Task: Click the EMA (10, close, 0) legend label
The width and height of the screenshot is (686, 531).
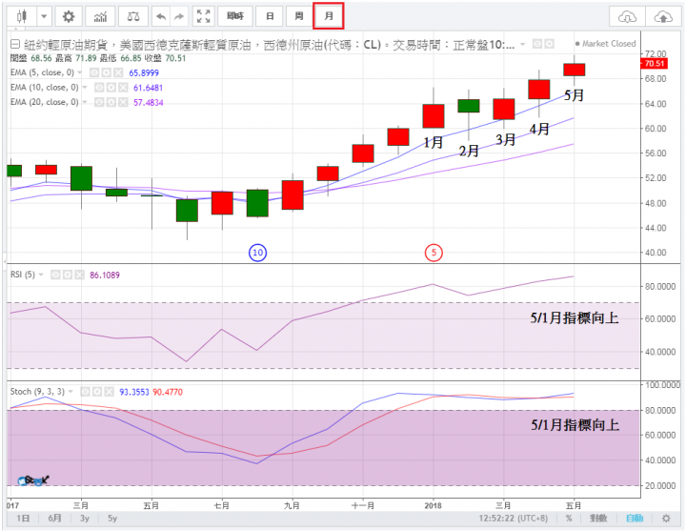Action: [x=45, y=87]
